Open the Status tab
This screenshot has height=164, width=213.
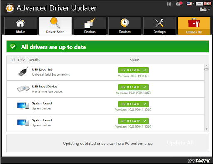tap(20, 26)
